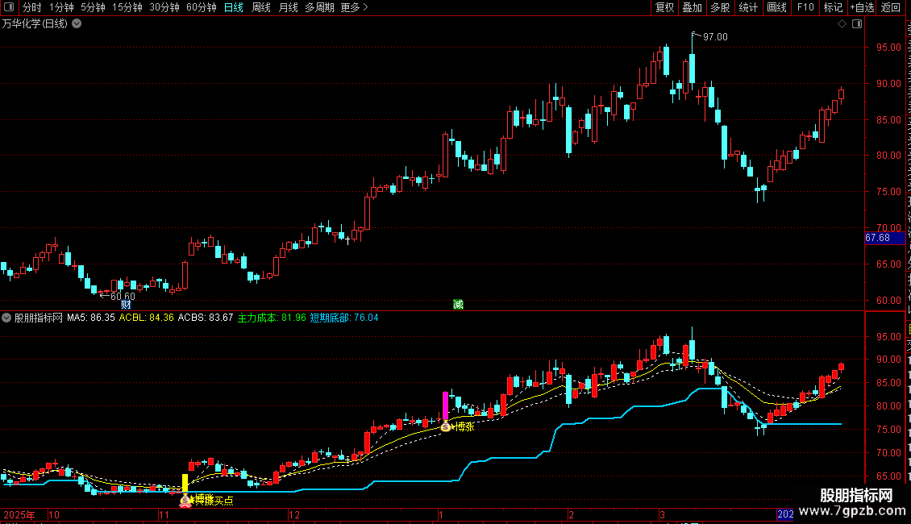The width and height of the screenshot is (911, 524).
Task: Open F10 company info
Action: coord(805,7)
